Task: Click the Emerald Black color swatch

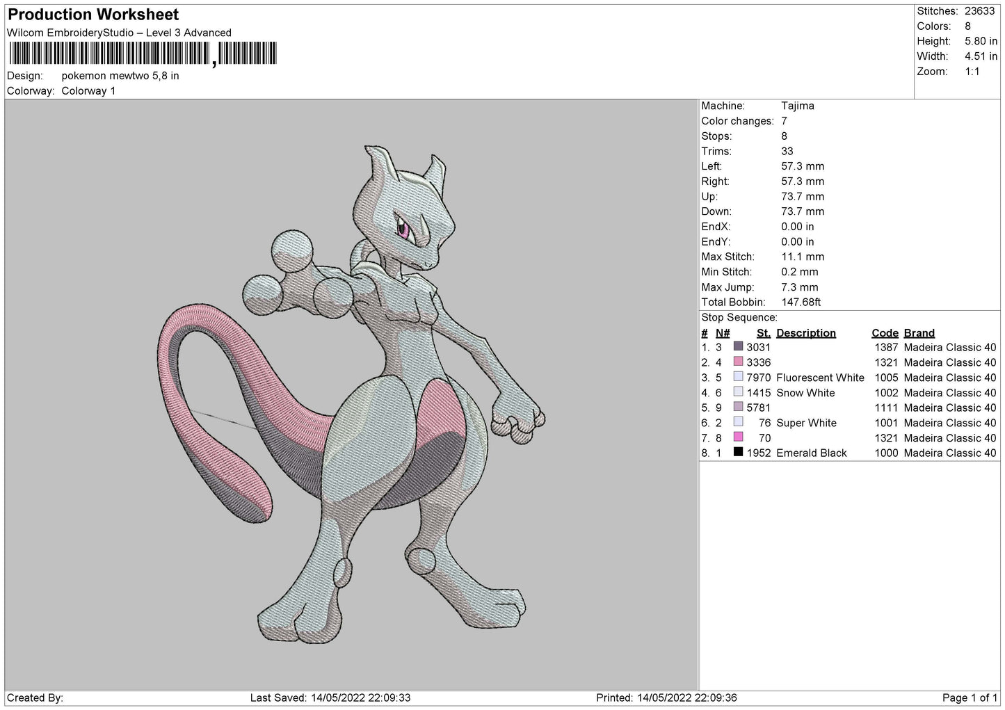Action: point(738,452)
